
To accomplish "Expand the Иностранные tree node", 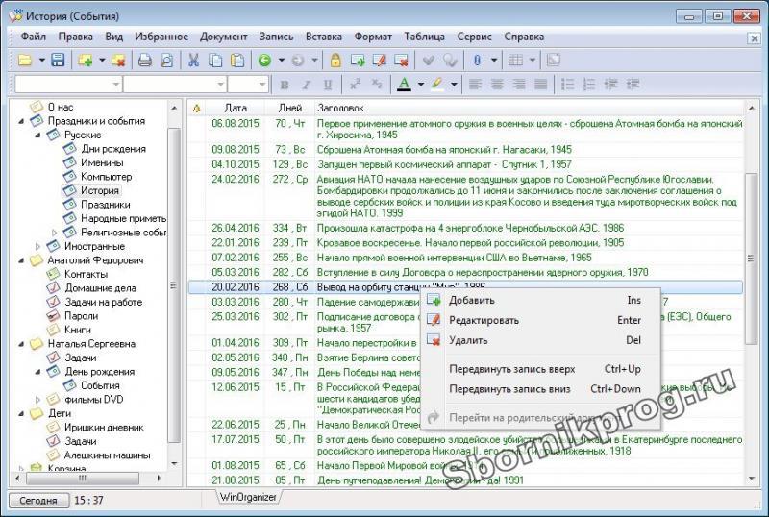I will 39,246.
